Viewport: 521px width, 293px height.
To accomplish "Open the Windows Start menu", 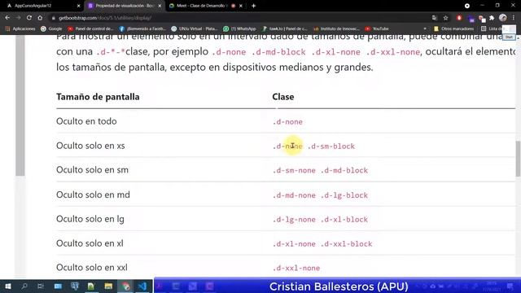I will click(x=8, y=286).
